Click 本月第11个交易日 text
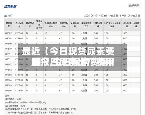This screenshot has height=115, width=145. [108, 16]
